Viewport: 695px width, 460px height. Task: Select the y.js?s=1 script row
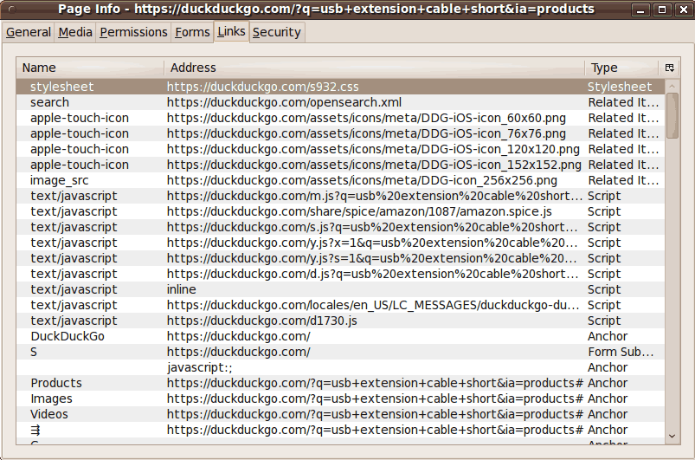(340, 258)
